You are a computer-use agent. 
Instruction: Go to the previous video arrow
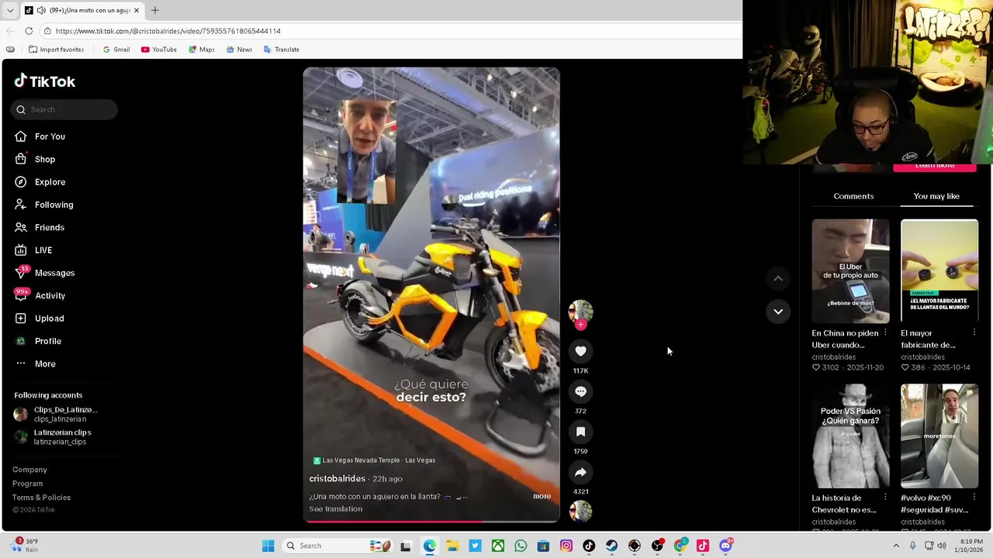(x=778, y=278)
